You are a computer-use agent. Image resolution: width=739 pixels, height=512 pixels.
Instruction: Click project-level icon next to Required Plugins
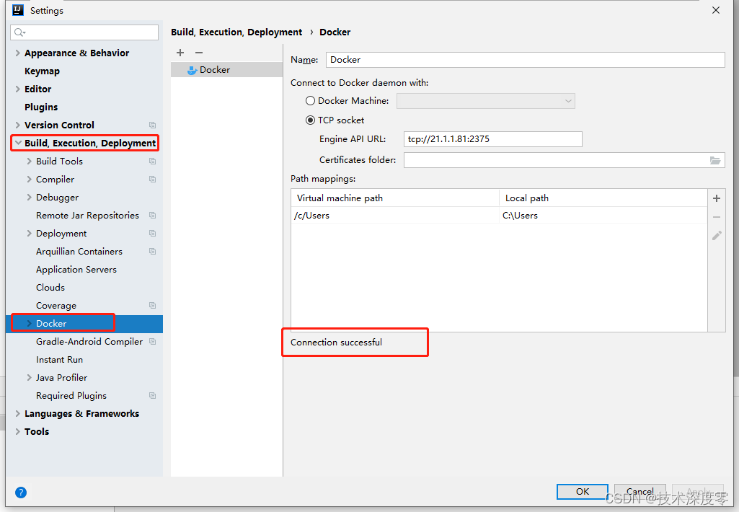coord(152,396)
